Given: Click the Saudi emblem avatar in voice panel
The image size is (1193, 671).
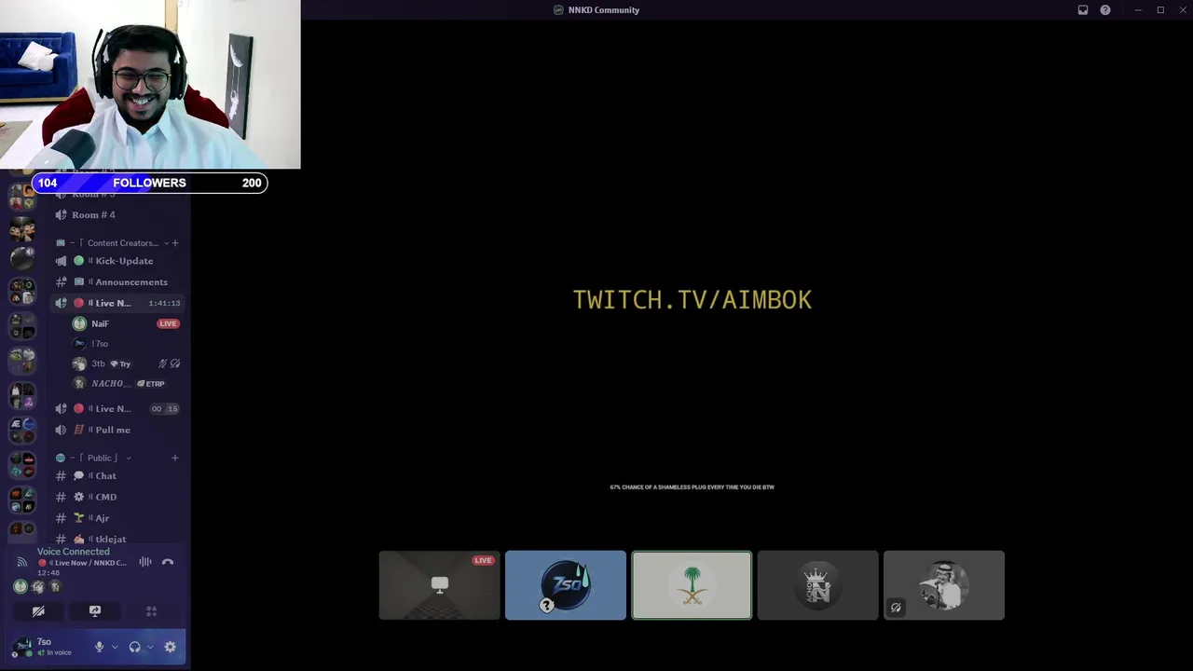Looking at the screenshot, I should tap(21, 586).
